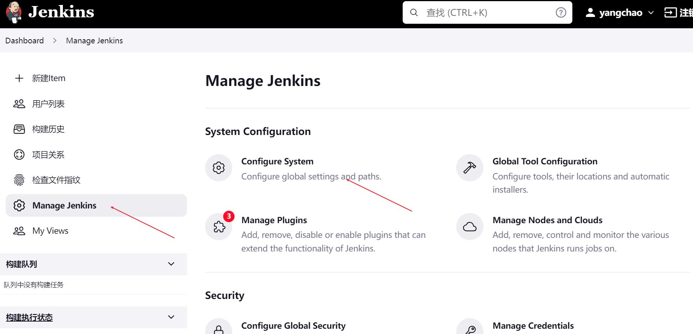Click the red 3 plugin updates badge

229,216
